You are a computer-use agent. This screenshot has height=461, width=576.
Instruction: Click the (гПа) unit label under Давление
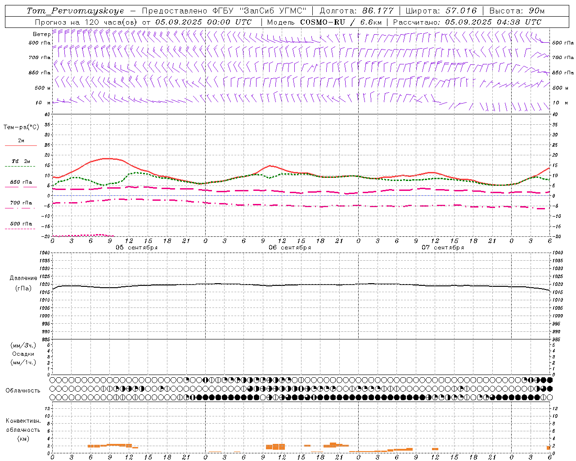point(23,289)
